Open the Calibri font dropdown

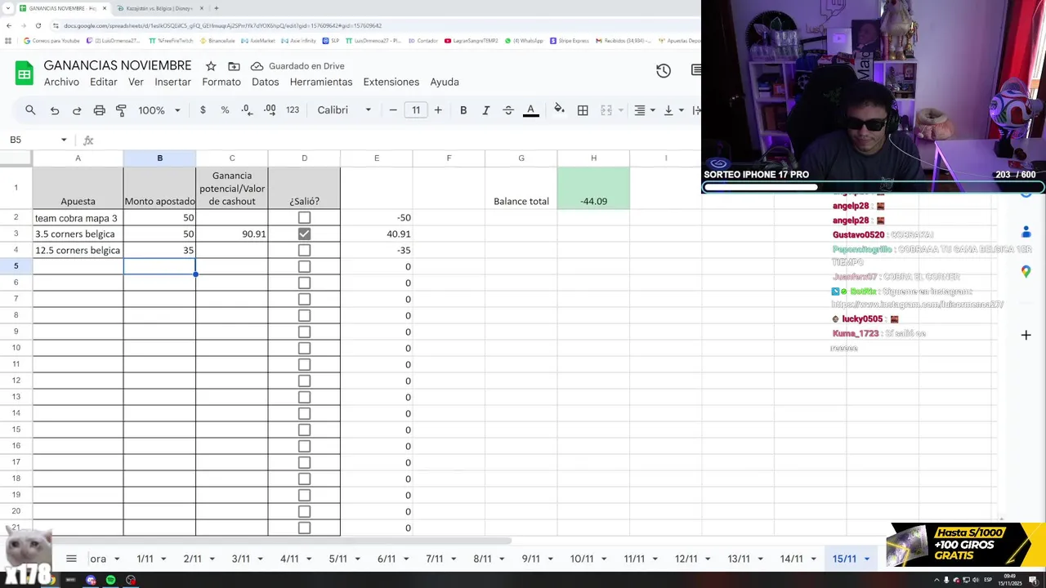344,110
